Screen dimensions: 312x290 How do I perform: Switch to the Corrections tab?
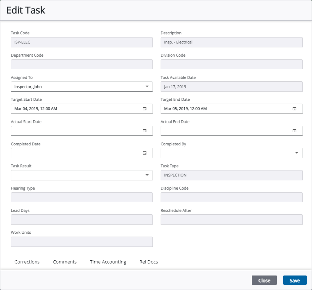pos(27,262)
